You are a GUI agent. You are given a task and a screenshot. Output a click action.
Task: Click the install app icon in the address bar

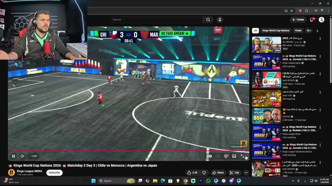(286, 11)
